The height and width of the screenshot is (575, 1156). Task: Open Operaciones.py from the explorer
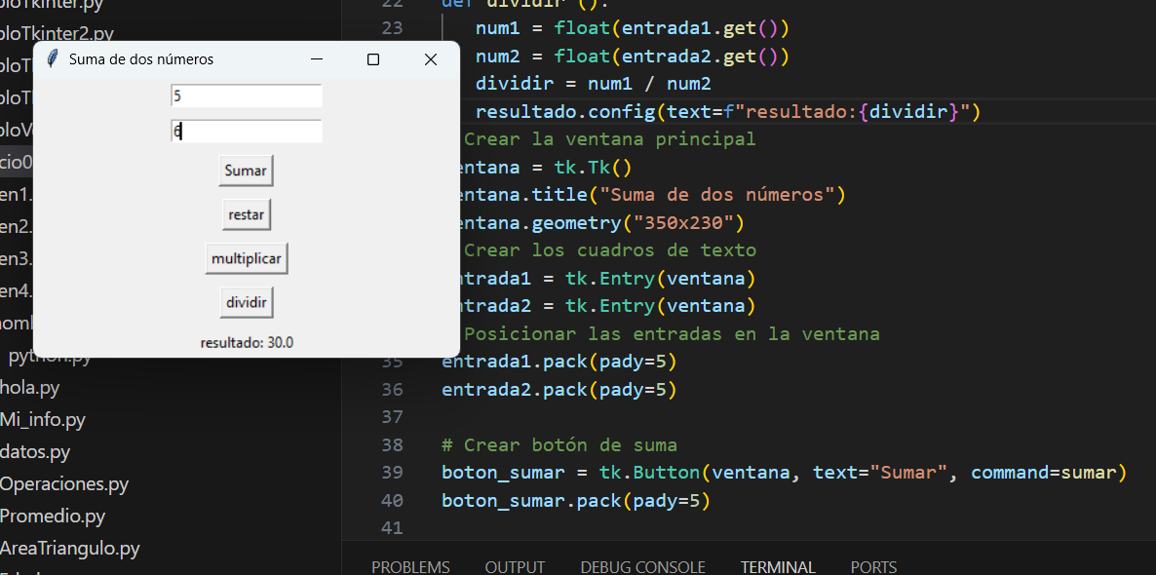tap(64, 484)
